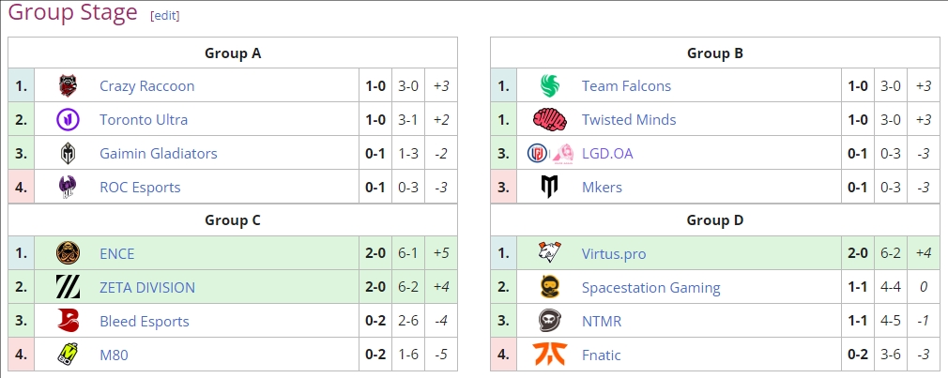Click the Group A table header
The height and width of the screenshot is (378, 948).
(x=233, y=53)
